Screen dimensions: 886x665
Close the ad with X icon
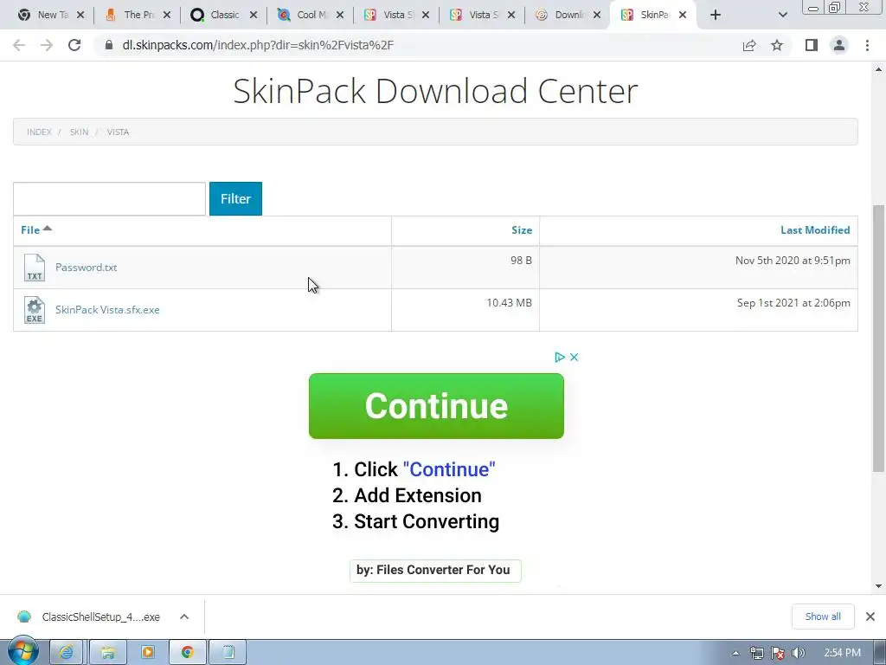575,357
